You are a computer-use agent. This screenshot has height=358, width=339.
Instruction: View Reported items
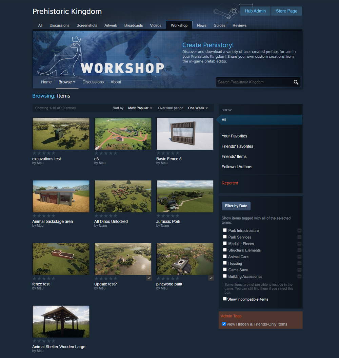click(230, 183)
